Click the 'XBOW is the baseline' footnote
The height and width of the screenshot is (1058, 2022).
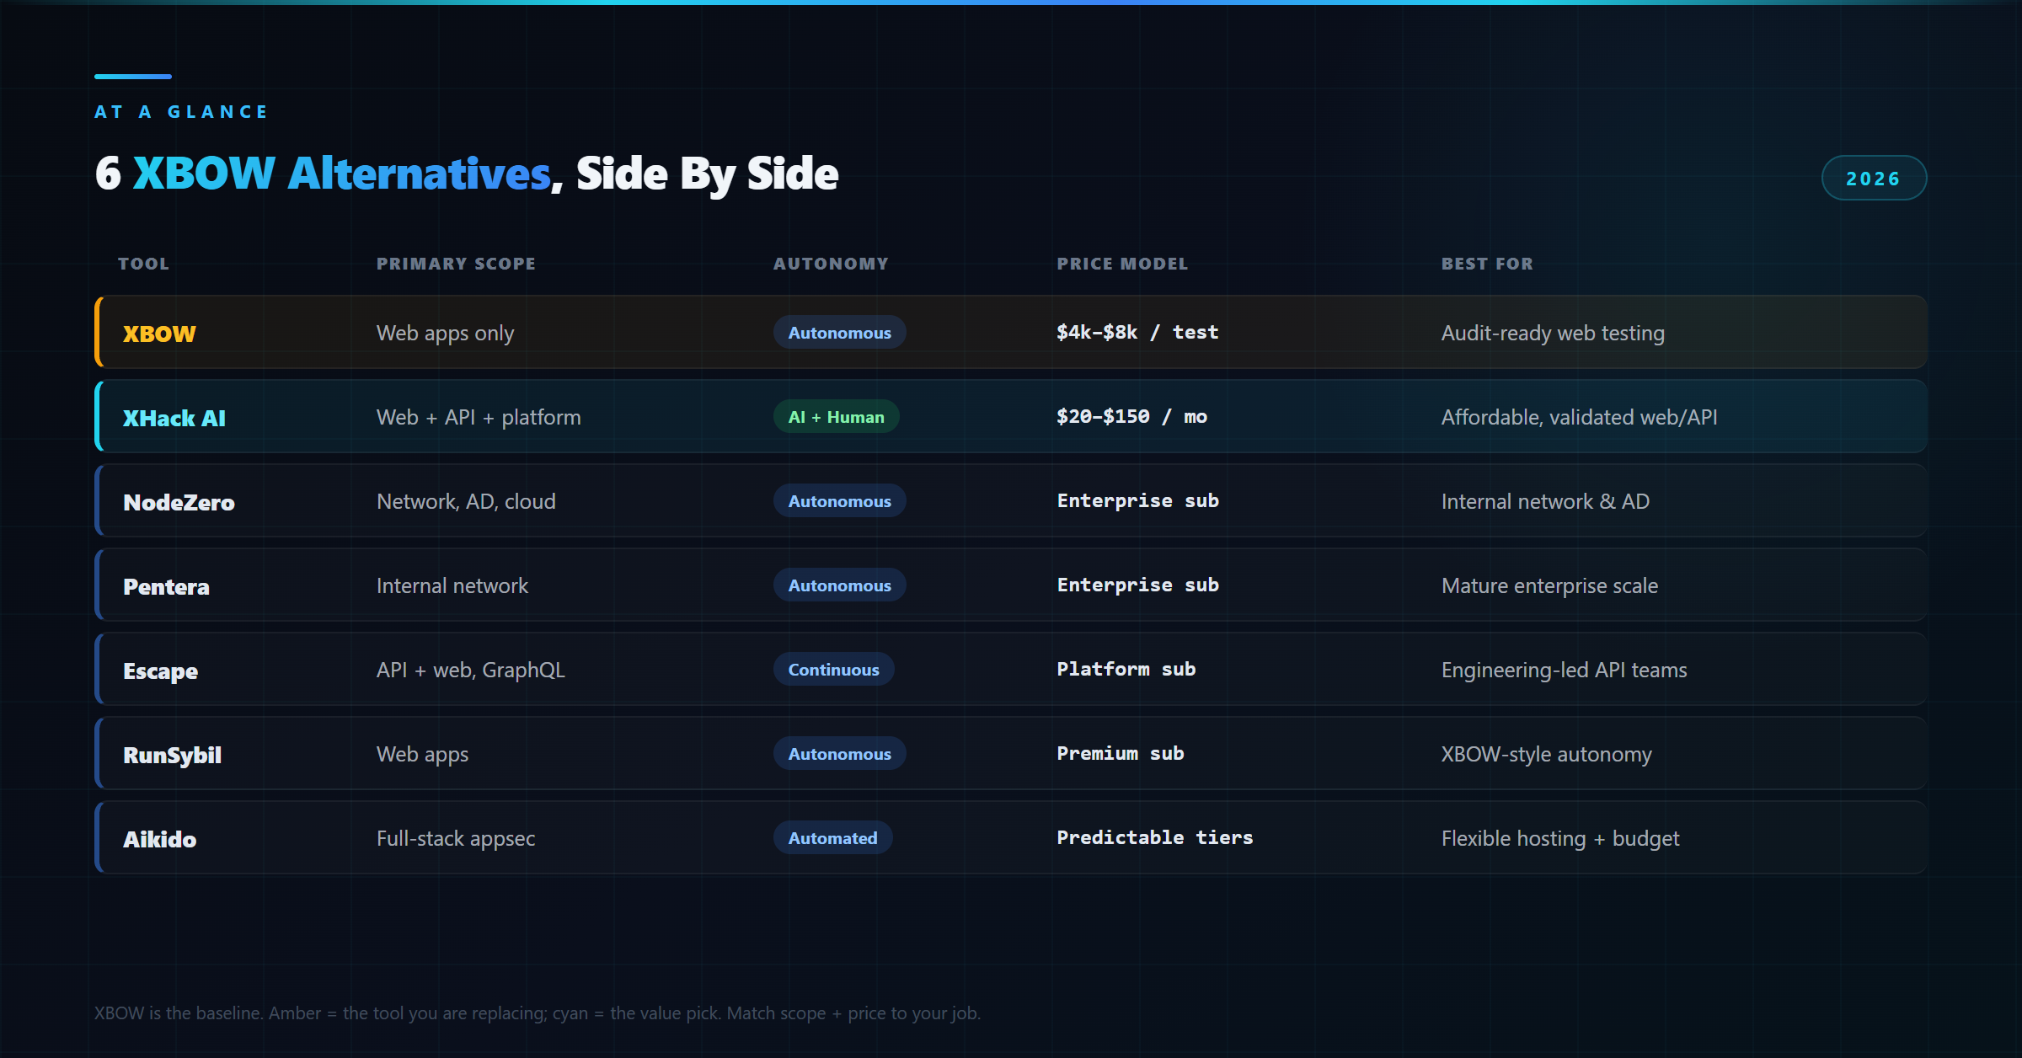tap(538, 1013)
